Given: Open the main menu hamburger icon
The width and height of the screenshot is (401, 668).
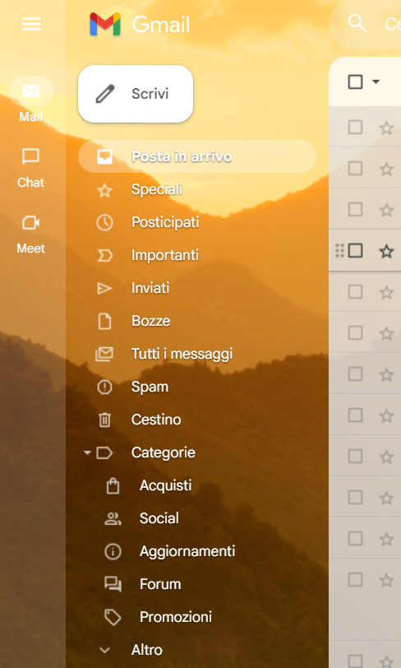Looking at the screenshot, I should [31, 24].
